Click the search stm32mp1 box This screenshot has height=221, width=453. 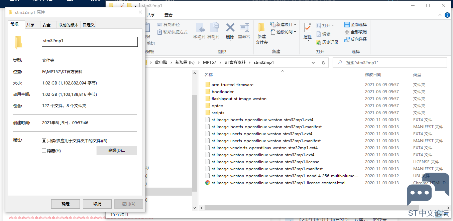(390, 62)
